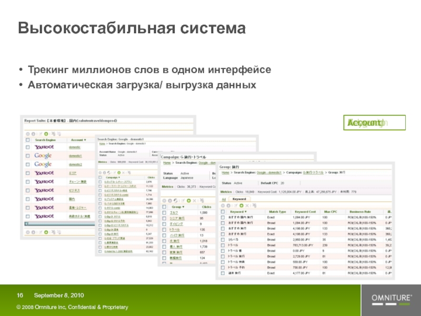Open the domestic account link
Image resolution: width=421 pixels, height=316 pixels.
click(75, 147)
